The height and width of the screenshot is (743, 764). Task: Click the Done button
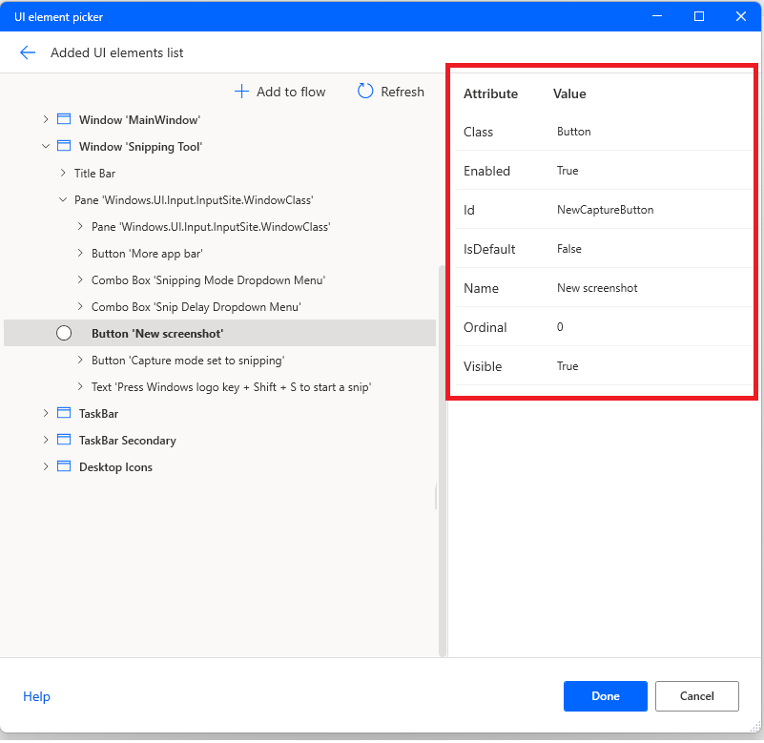pos(605,696)
